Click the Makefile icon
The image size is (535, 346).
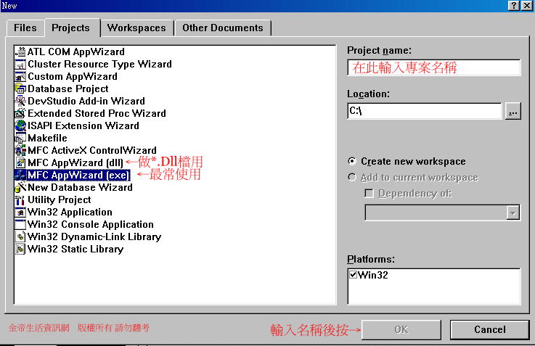pos(20,138)
